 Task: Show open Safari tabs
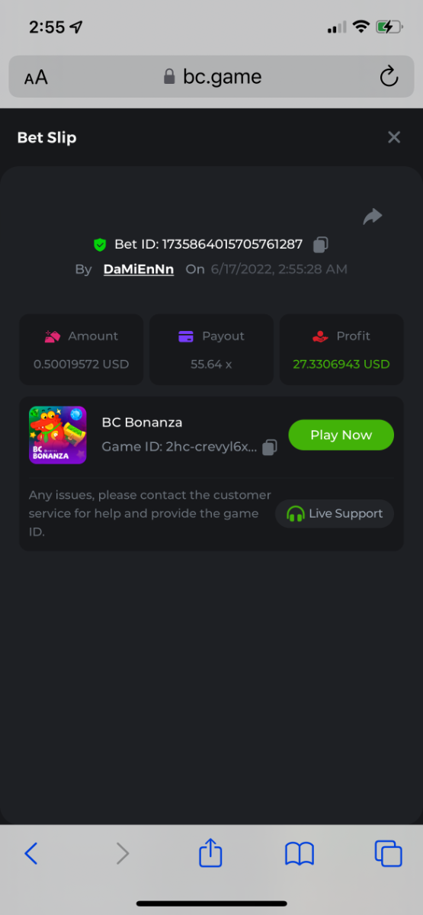pyautogui.click(x=388, y=853)
